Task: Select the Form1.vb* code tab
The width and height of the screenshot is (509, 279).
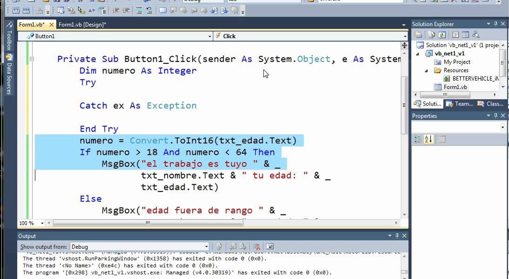Action: (x=32, y=25)
